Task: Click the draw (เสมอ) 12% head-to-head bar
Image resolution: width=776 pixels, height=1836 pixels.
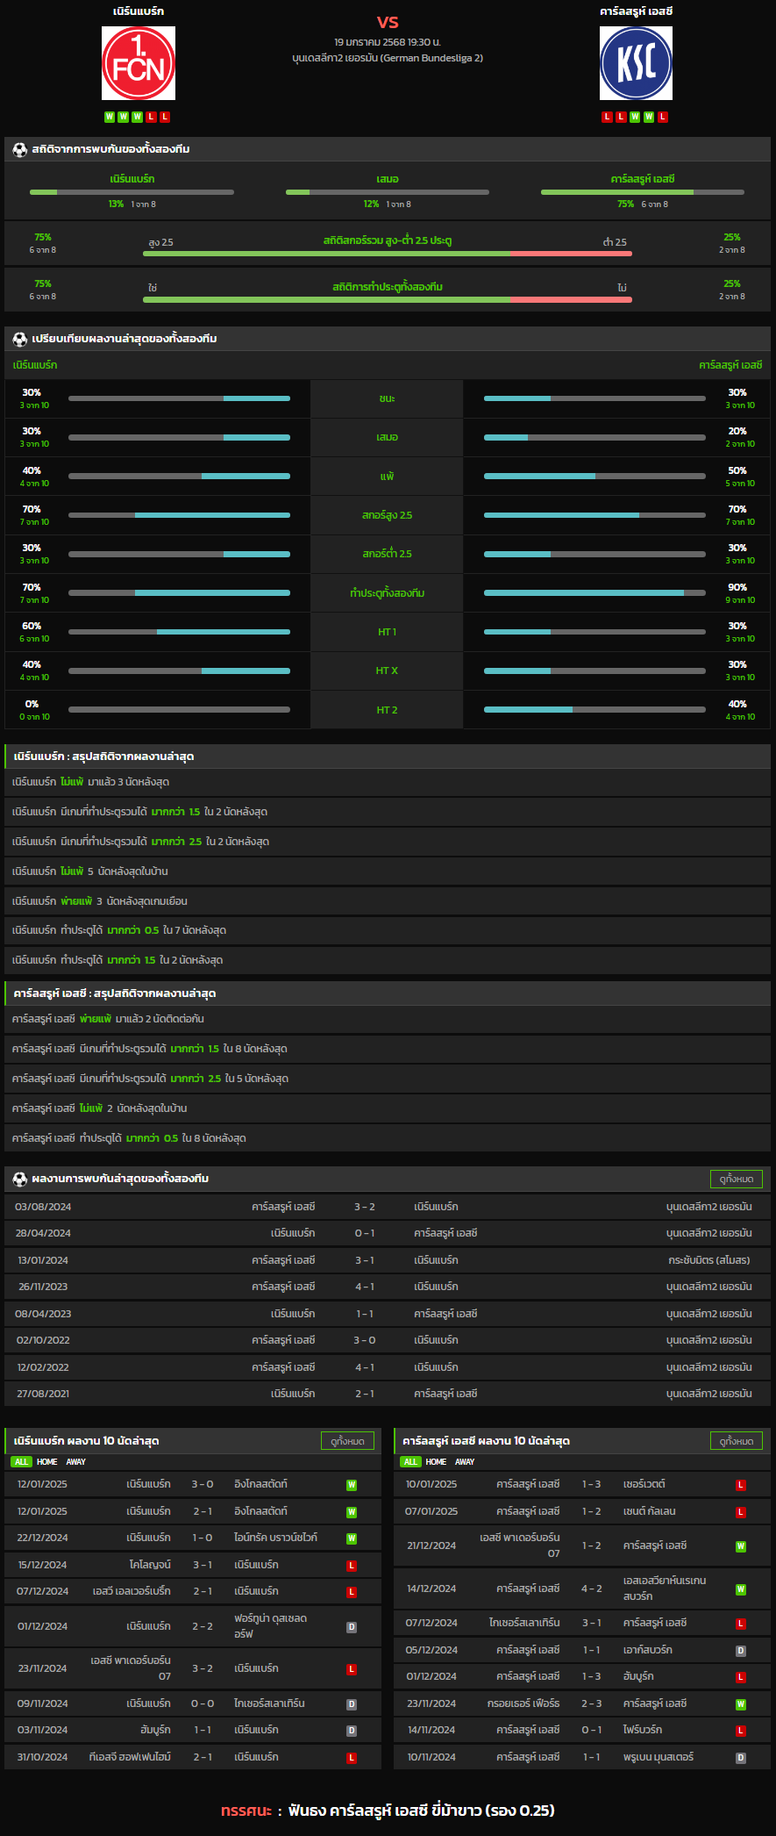Action: coord(388,192)
